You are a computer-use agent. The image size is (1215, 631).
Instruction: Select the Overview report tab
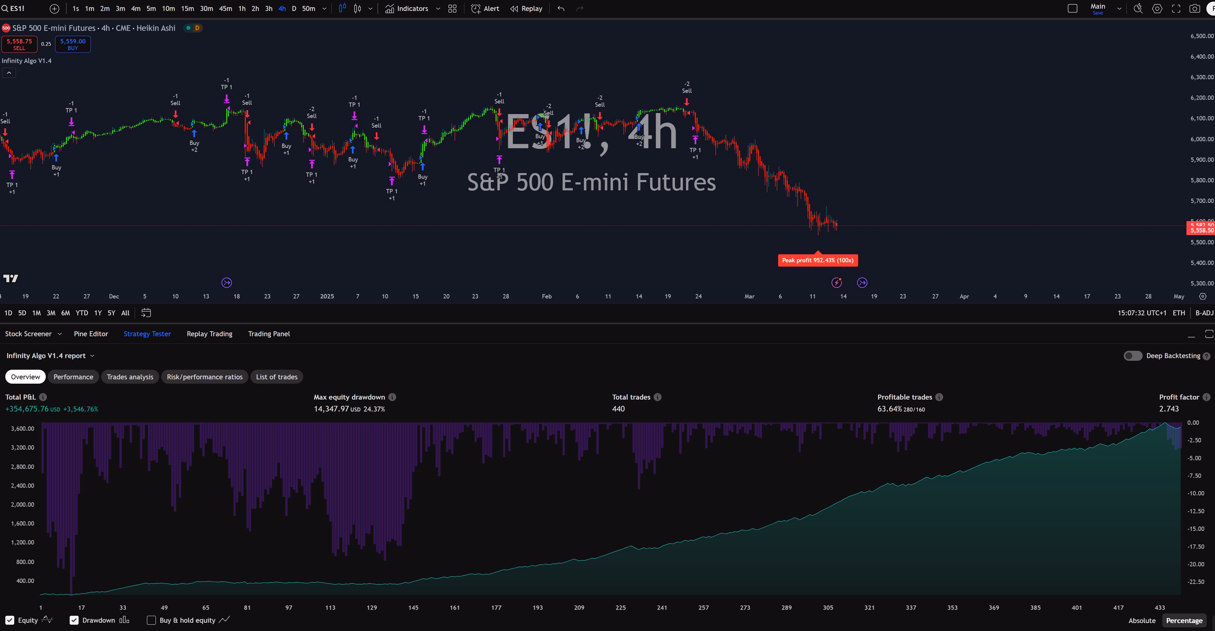[x=26, y=377]
